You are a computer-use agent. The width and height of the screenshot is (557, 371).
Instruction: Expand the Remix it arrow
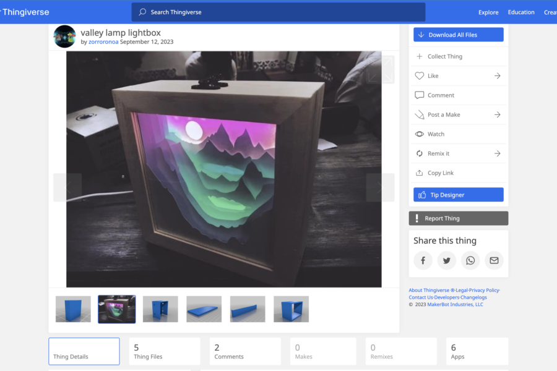point(497,153)
